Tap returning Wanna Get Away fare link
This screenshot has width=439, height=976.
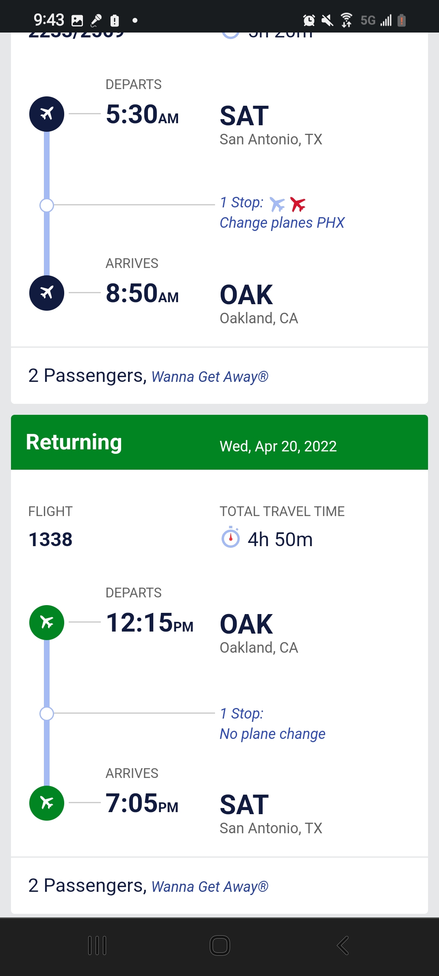210,887
